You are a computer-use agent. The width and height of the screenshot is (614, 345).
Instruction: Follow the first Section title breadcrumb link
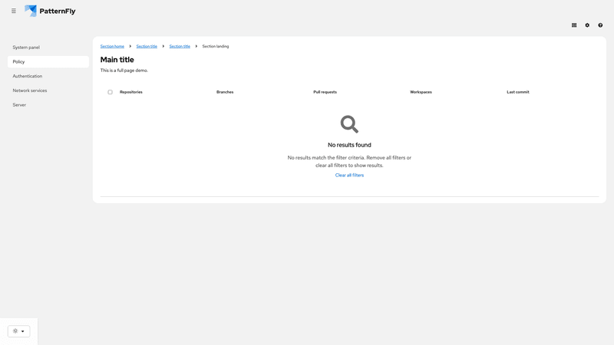point(147,46)
